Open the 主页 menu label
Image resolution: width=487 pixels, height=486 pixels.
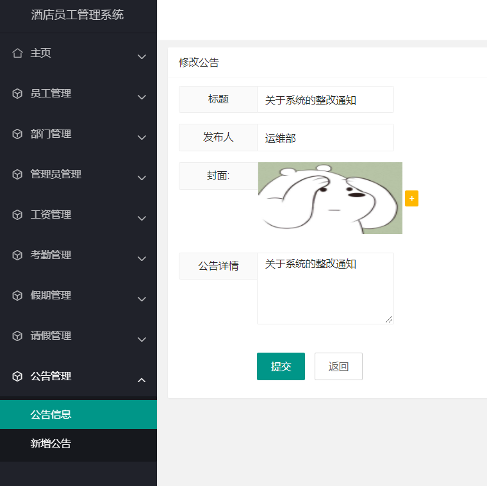pyautogui.click(x=40, y=53)
